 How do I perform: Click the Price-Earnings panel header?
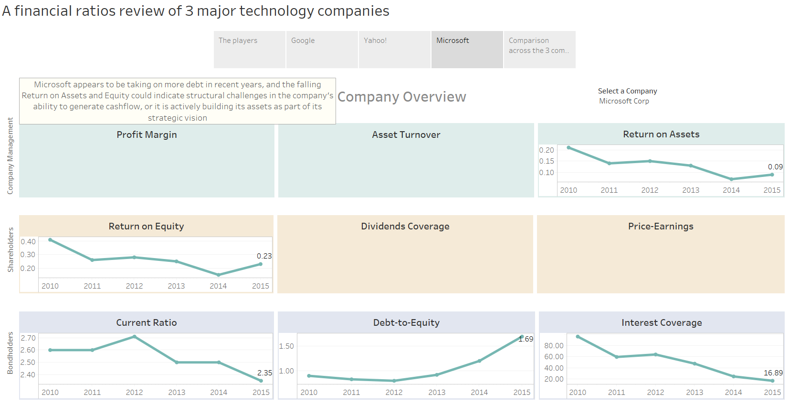point(661,226)
